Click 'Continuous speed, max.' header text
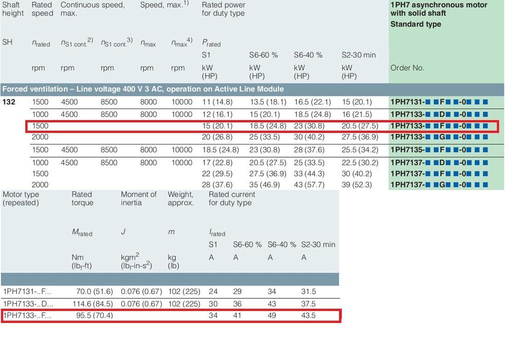 point(92,9)
